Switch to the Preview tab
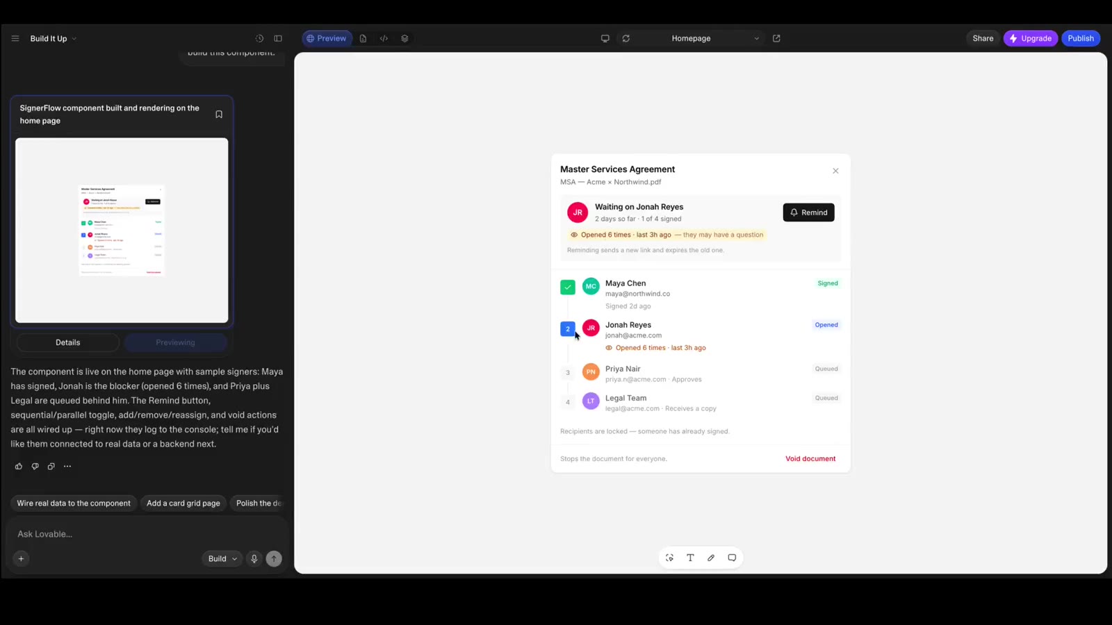Image resolution: width=1112 pixels, height=625 pixels. 327,39
